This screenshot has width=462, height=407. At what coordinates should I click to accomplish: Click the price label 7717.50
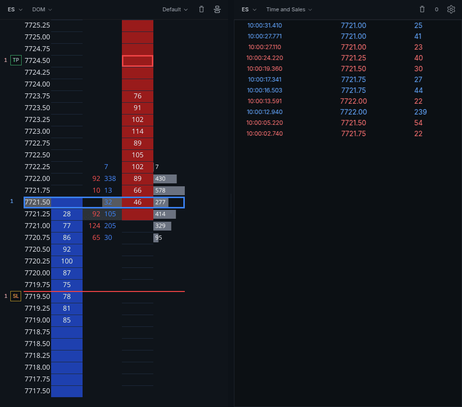pos(37,391)
